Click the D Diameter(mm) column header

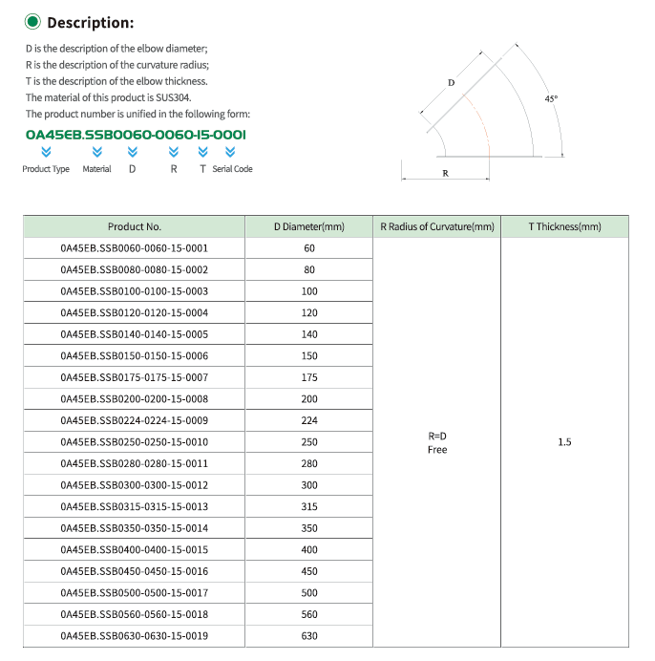pyautogui.click(x=308, y=226)
